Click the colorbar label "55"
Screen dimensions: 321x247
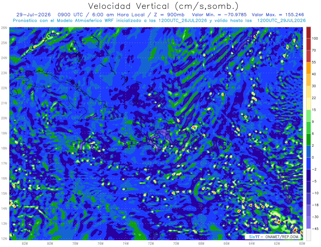pyautogui.click(x=314, y=62)
